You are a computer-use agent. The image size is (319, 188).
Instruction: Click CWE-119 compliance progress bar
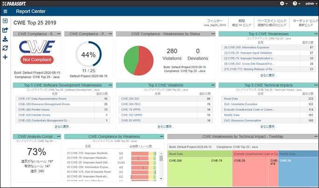click(144, 154)
